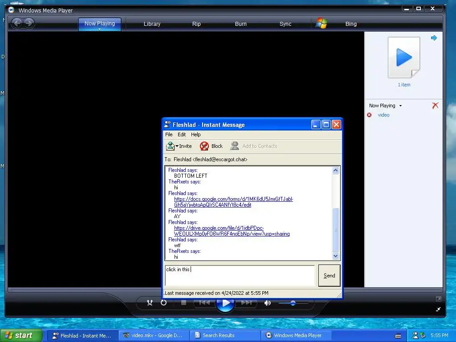Image resolution: width=456 pixels, height=342 pixels.
Task: Click the 1 item playlist thumbnail
Action: [x=403, y=57]
